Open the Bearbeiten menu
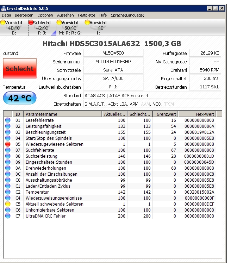 click(x=24, y=15)
